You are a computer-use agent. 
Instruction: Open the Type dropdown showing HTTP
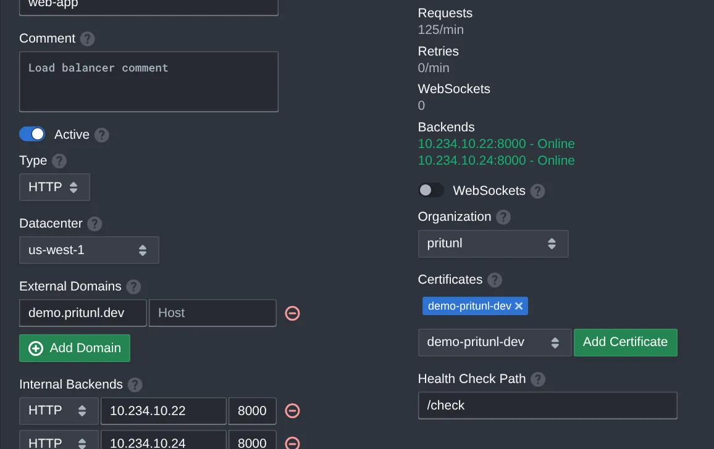[x=54, y=187]
